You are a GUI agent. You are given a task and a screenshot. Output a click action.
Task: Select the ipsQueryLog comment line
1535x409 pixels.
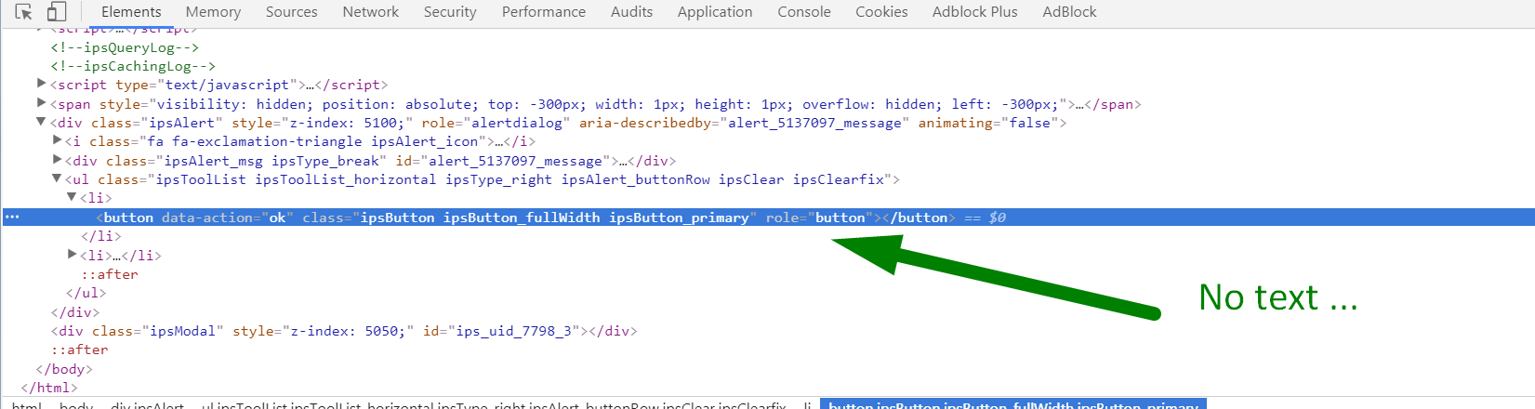125,47
